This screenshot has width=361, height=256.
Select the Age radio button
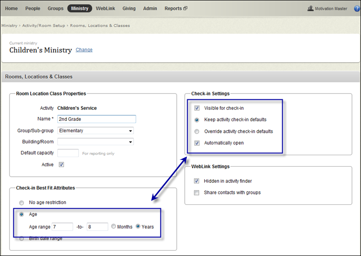[21, 214]
